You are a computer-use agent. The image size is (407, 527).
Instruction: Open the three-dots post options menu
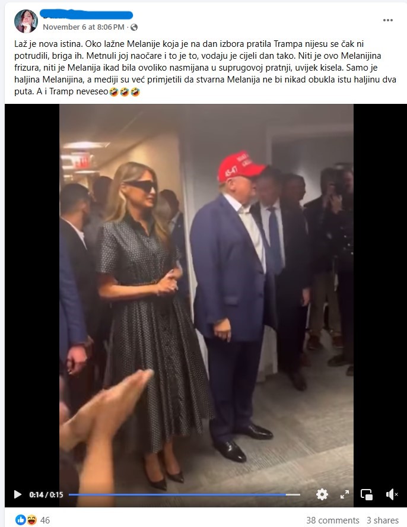click(x=388, y=20)
